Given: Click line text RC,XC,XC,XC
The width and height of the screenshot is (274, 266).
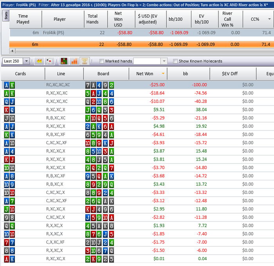Looking at the screenshot, I should (x=58, y=85).
